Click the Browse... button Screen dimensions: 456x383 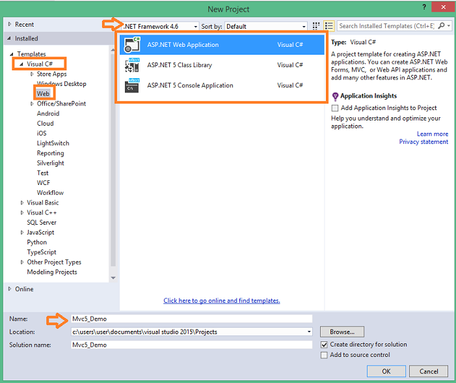tap(342, 332)
